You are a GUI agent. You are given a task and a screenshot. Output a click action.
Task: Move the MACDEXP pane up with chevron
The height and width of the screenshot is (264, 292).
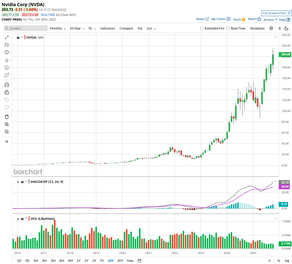pos(273,181)
